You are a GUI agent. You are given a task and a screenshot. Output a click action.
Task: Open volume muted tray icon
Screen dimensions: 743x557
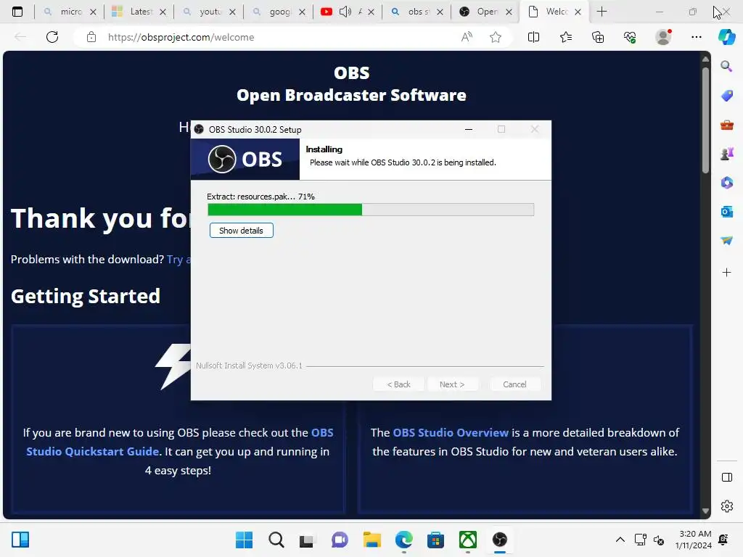click(659, 540)
